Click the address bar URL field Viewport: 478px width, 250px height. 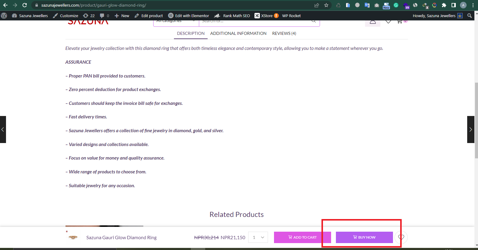[174, 5]
